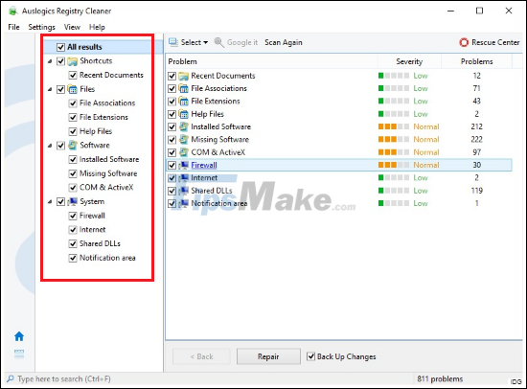
Task: Click the Google it magnifier icon
Action: (219, 42)
